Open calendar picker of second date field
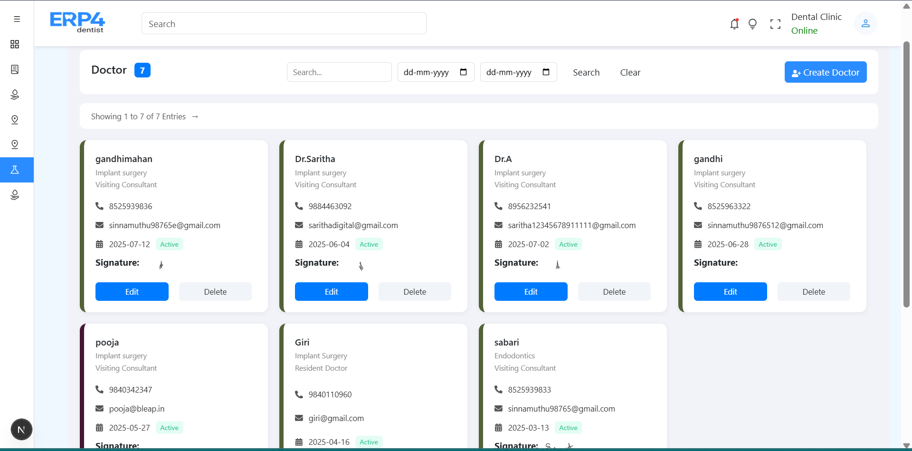The width and height of the screenshot is (912, 451). click(546, 72)
